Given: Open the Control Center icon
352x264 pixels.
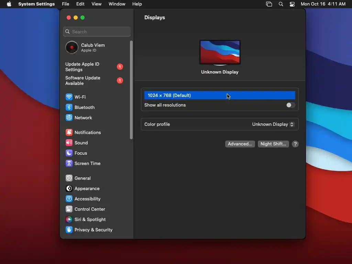Looking at the screenshot, I should pyautogui.click(x=69, y=209).
